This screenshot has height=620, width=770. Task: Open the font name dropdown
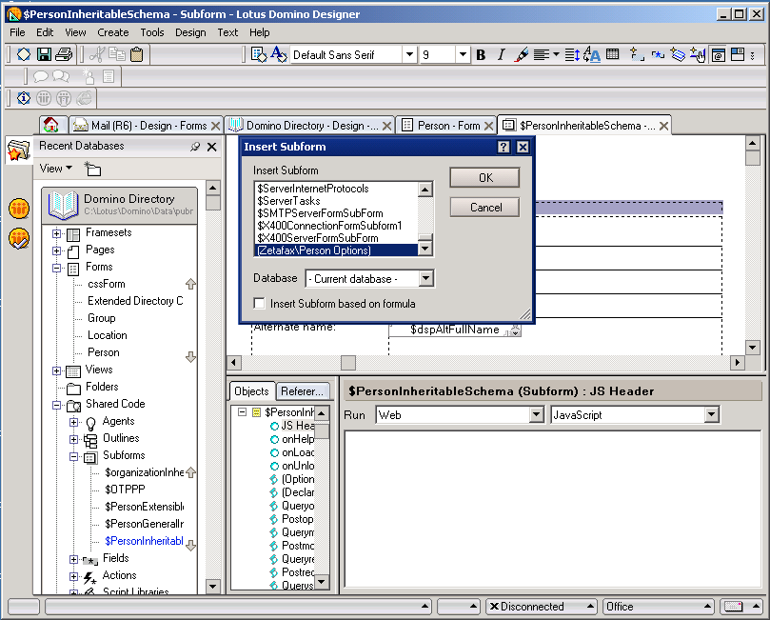(x=409, y=55)
